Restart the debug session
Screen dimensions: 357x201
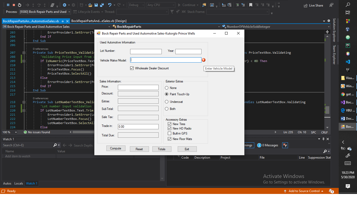(20, 5)
